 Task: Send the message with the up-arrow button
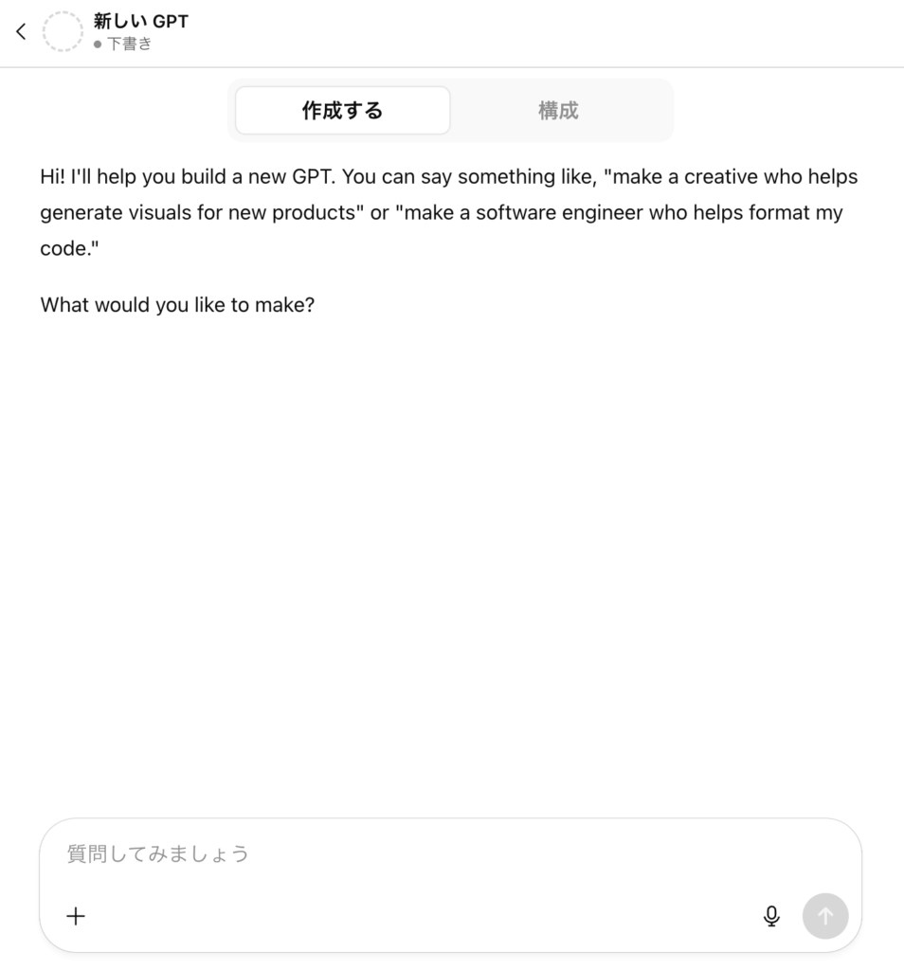[x=825, y=916]
